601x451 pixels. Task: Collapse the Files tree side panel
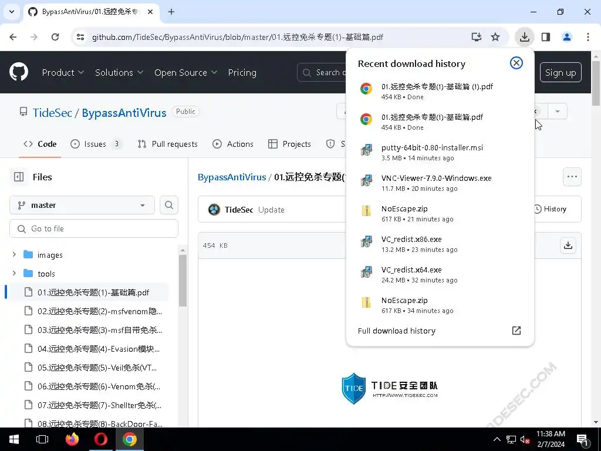[x=19, y=177]
